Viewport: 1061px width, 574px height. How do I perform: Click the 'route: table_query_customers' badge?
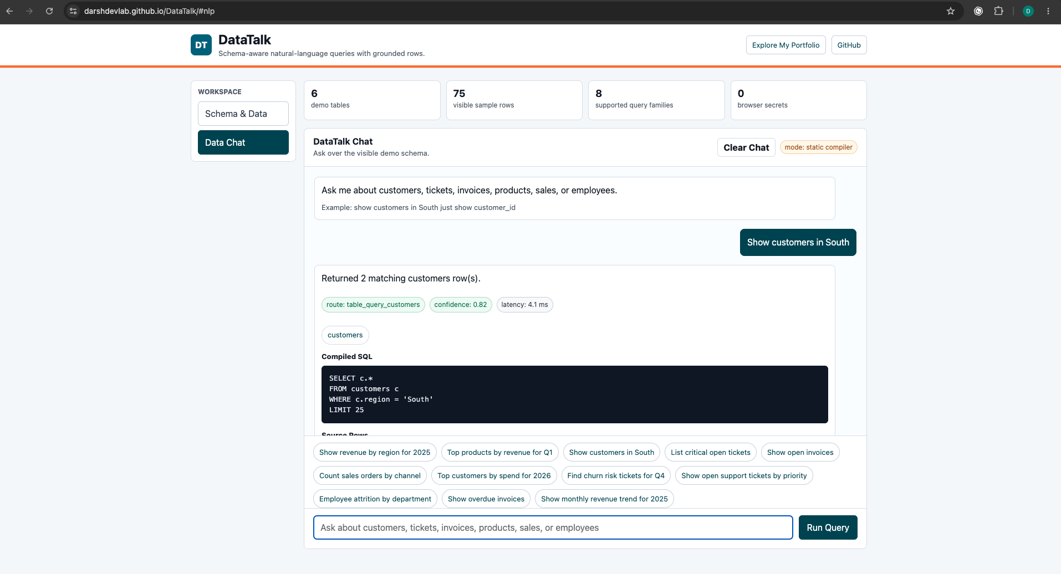coord(373,305)
